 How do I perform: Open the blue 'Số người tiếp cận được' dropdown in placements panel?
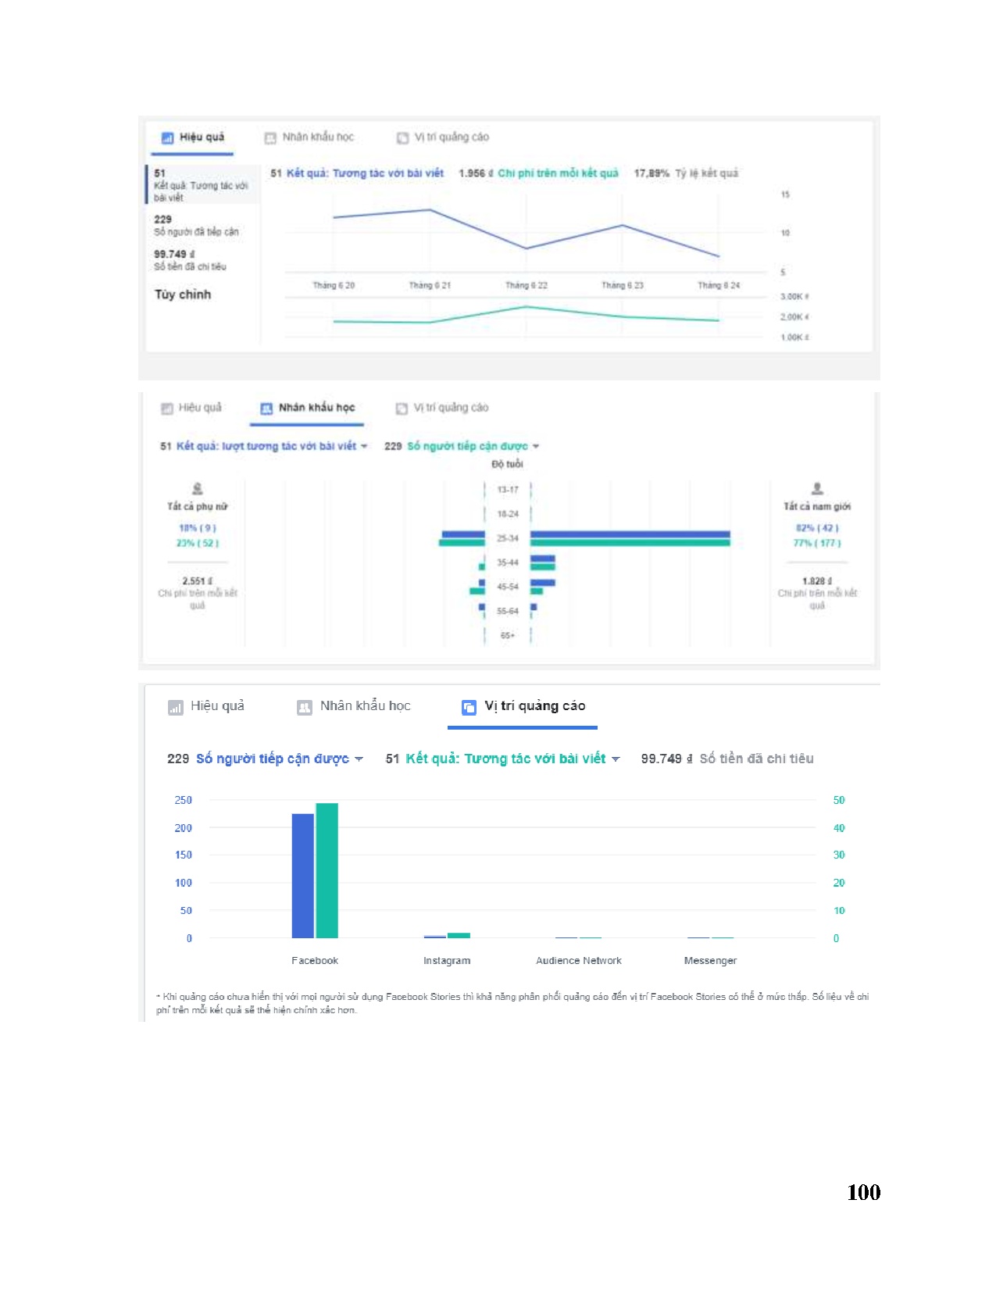(x=359, y=759)
